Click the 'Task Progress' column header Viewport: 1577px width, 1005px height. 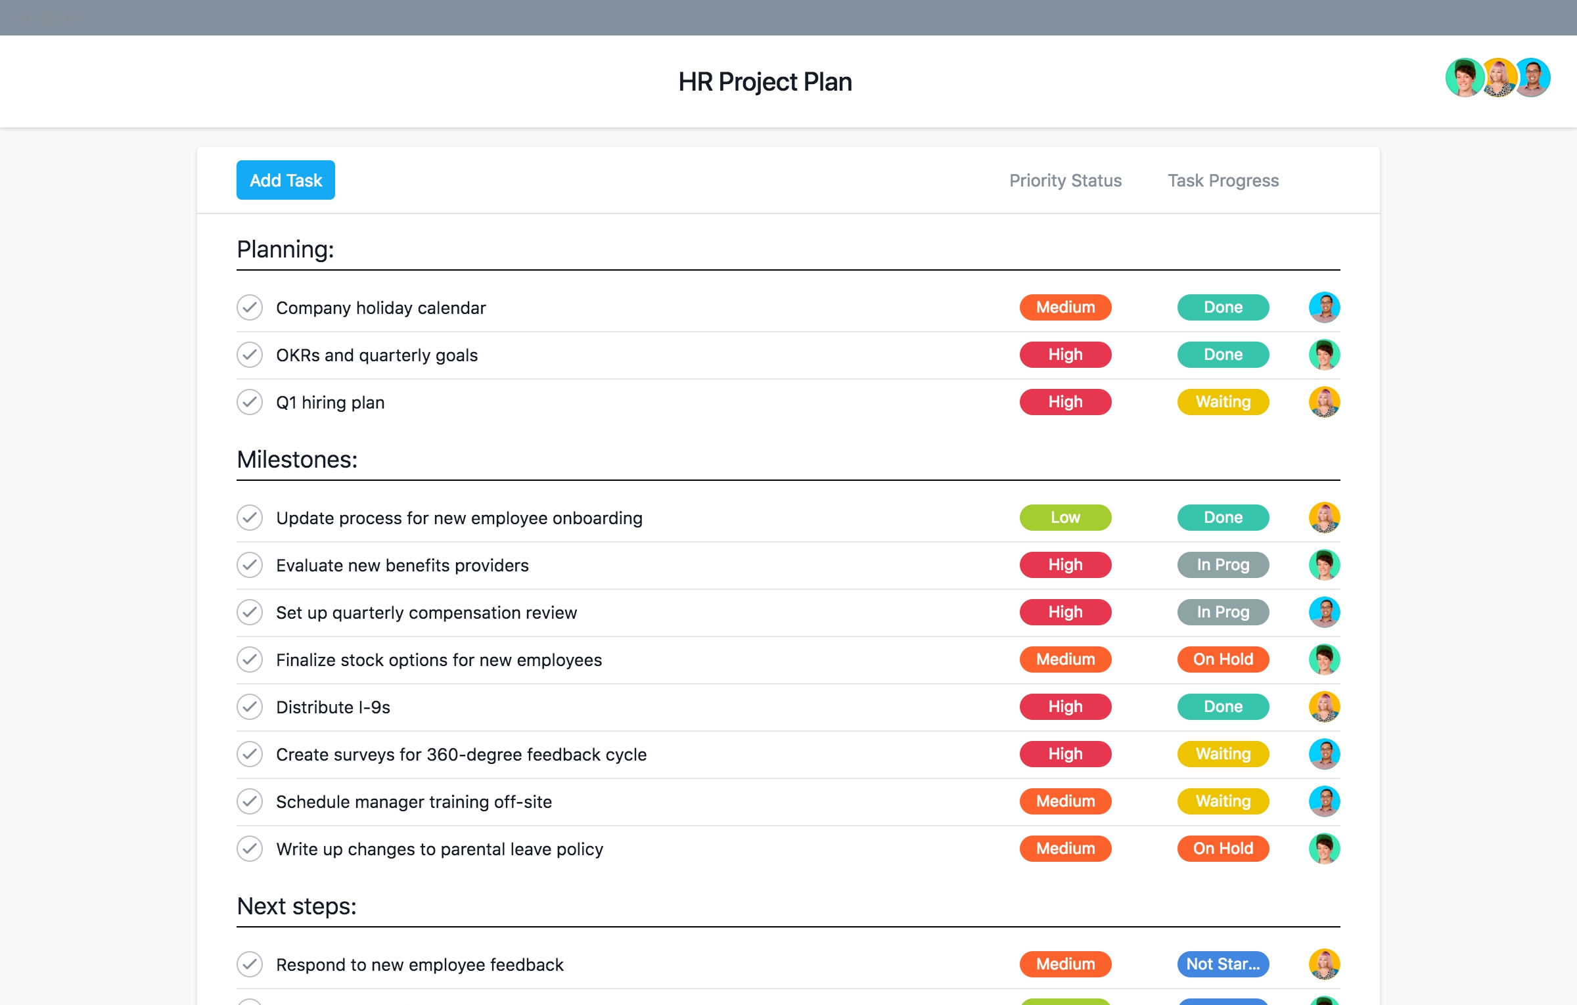[1223, 179]
